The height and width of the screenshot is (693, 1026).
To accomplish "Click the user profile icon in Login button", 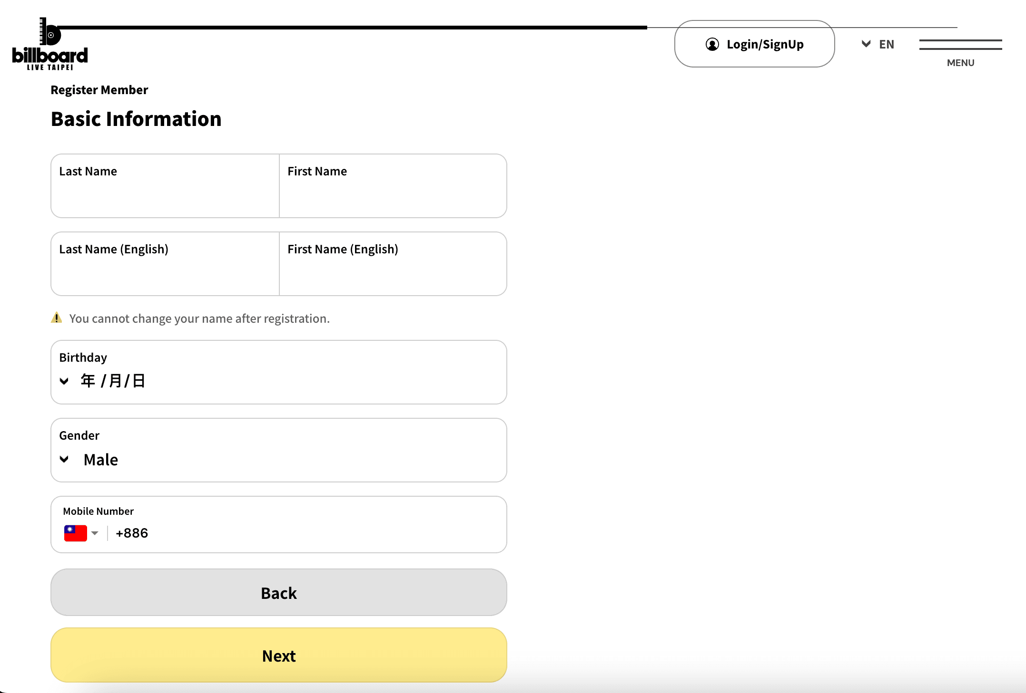I will tap(712, 44).
